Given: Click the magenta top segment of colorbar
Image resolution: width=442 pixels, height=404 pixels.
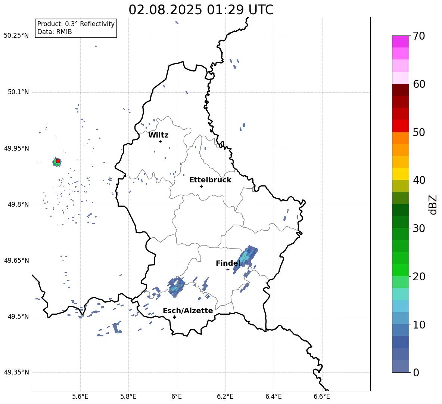Looking at the screenshot, I should [x=400, y=41].
